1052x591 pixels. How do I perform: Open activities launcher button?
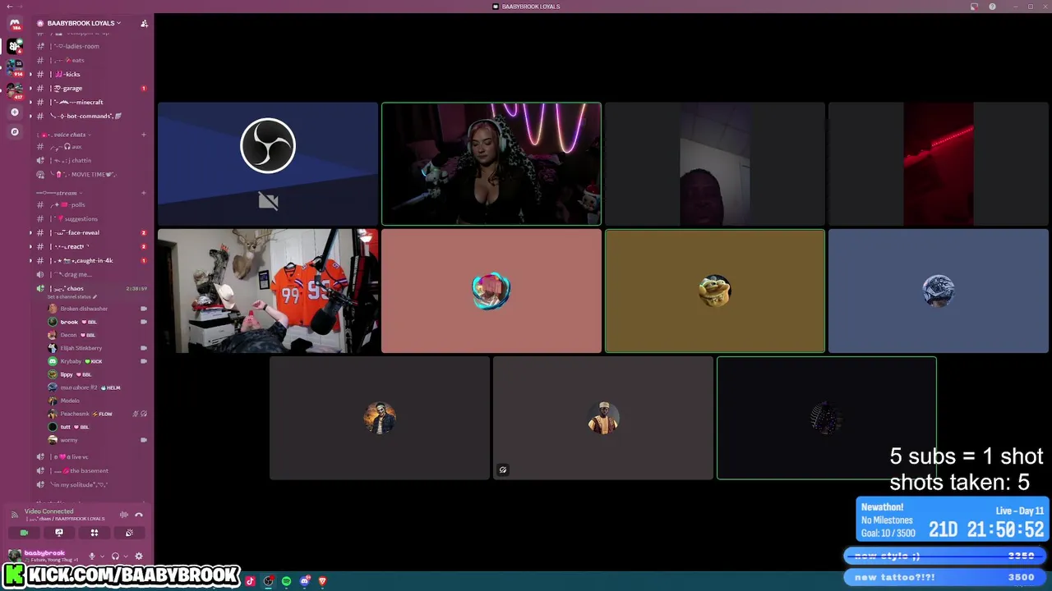click(94, 533)
